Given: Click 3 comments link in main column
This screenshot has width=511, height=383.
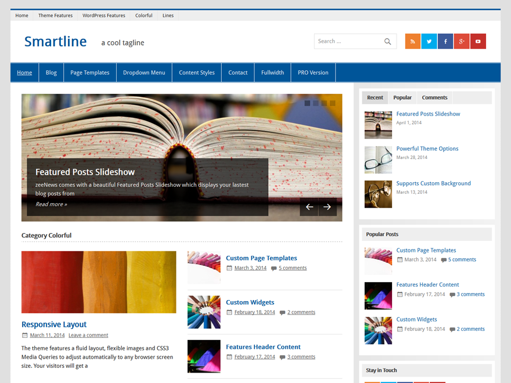Looking at the screenshot, I should click(x=301, y=357).
